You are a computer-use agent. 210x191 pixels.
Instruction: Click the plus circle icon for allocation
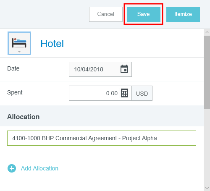(x=12, y=168)
